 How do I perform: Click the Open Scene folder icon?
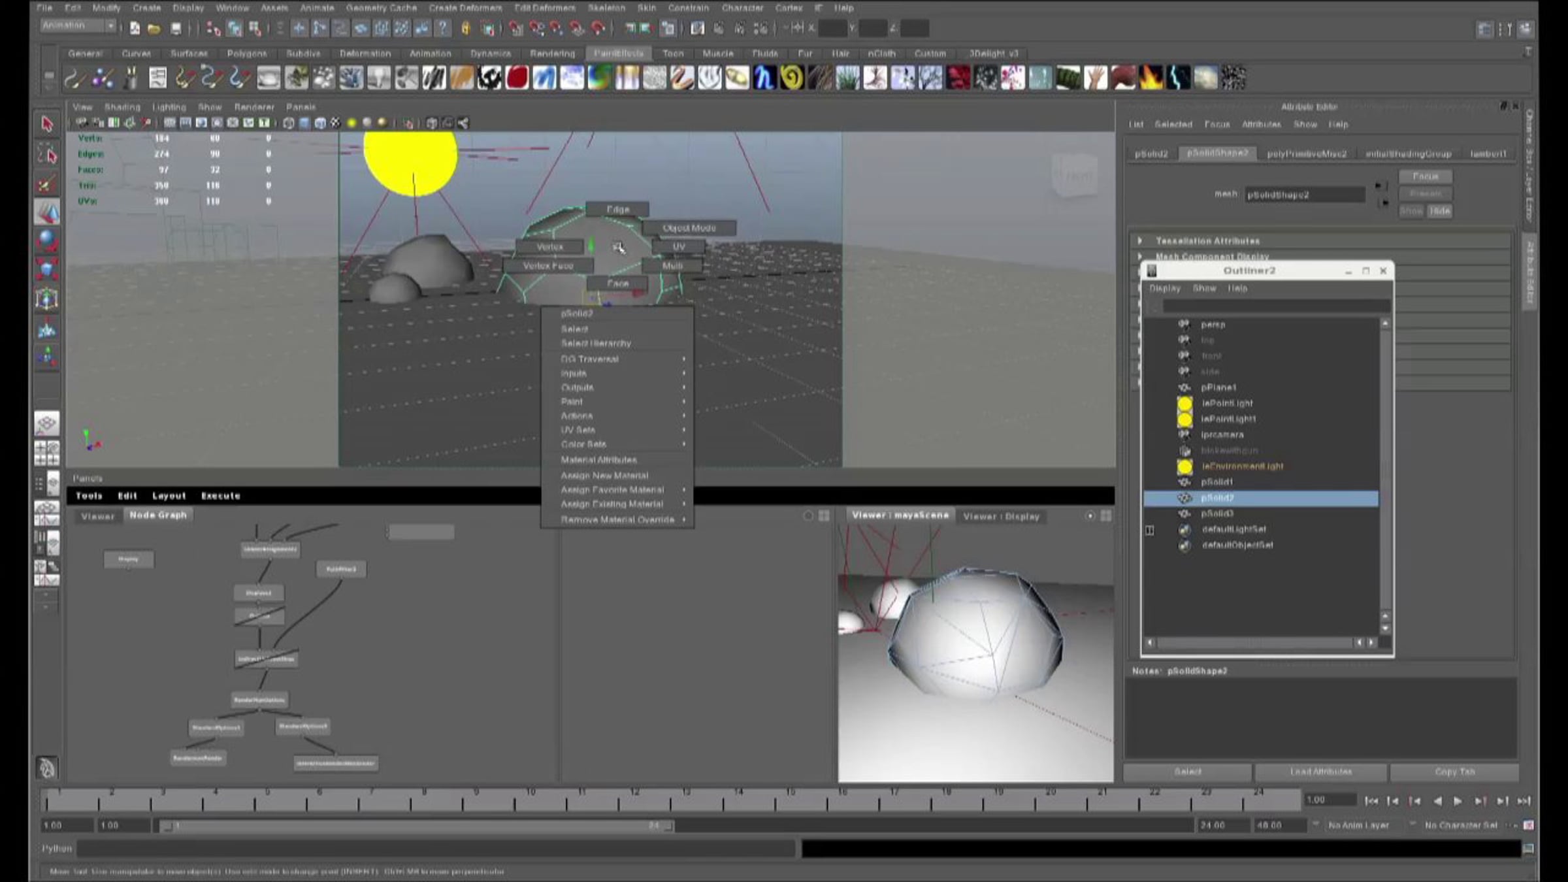click(154, 28)
